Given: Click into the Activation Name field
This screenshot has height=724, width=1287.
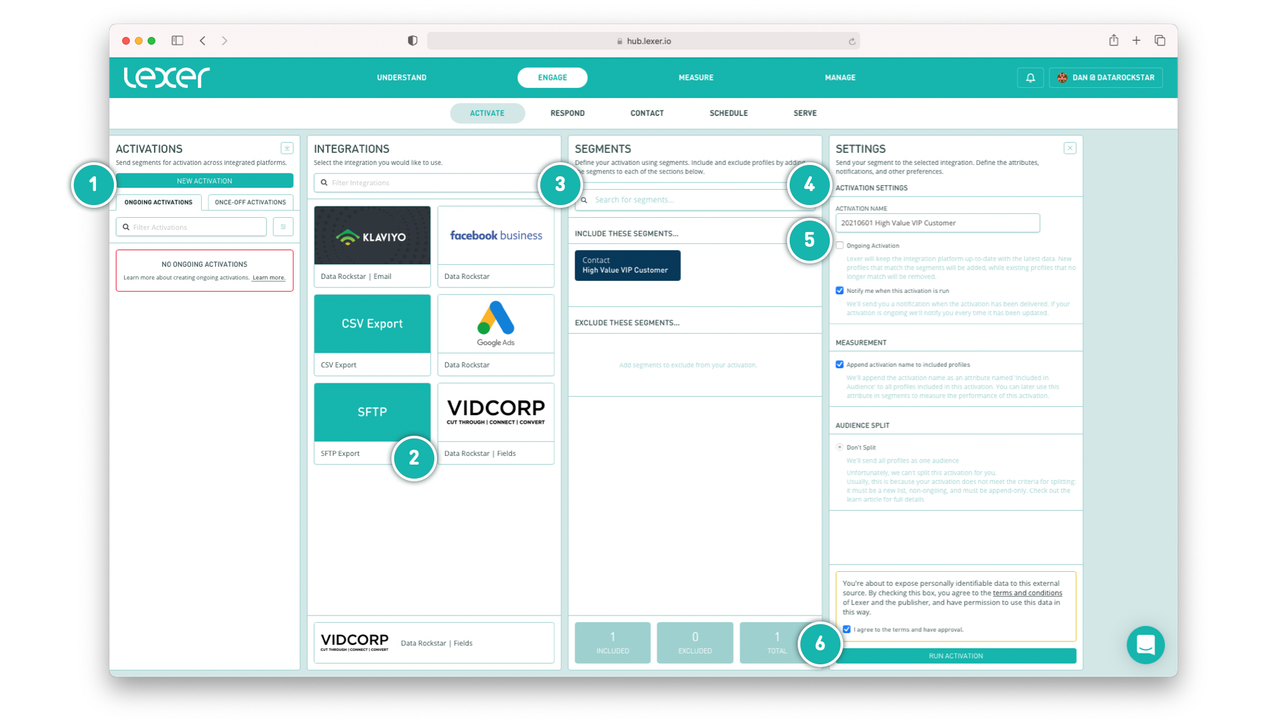Looking at the screenshot, I should (x=937, y=223).
